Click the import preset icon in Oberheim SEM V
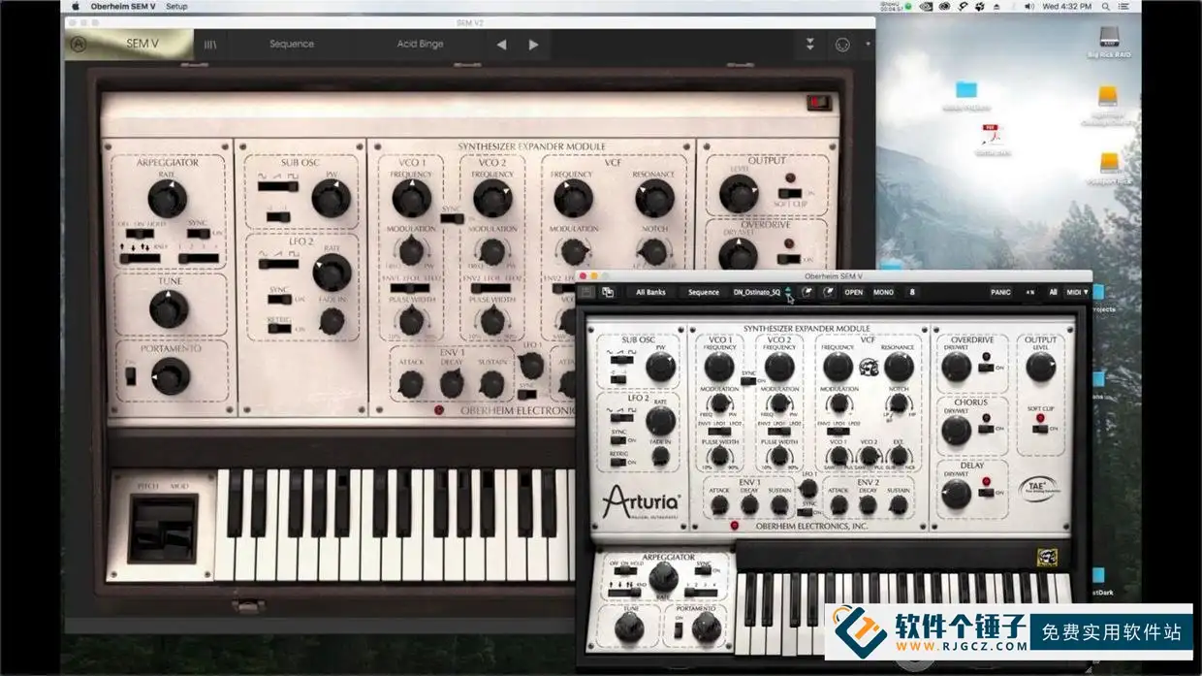1202x676 pixels. pos(807,292)
